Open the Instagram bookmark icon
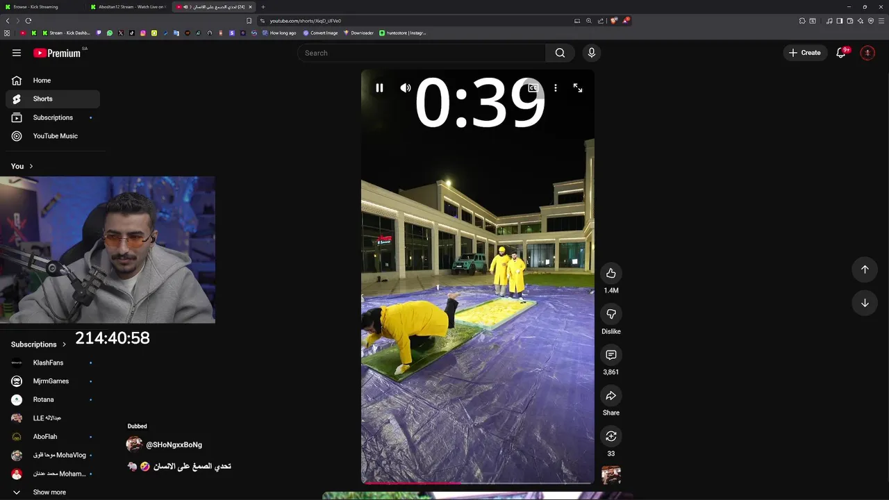 (143, 33)
